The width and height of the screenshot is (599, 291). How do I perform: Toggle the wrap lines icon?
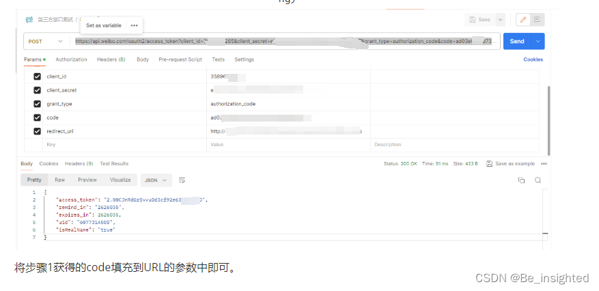click(x=182, y=180)
